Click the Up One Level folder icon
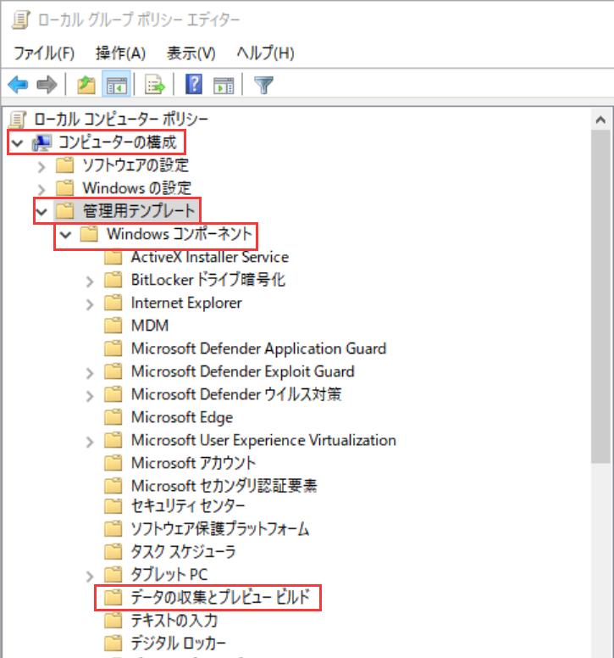 coord(86,84)
